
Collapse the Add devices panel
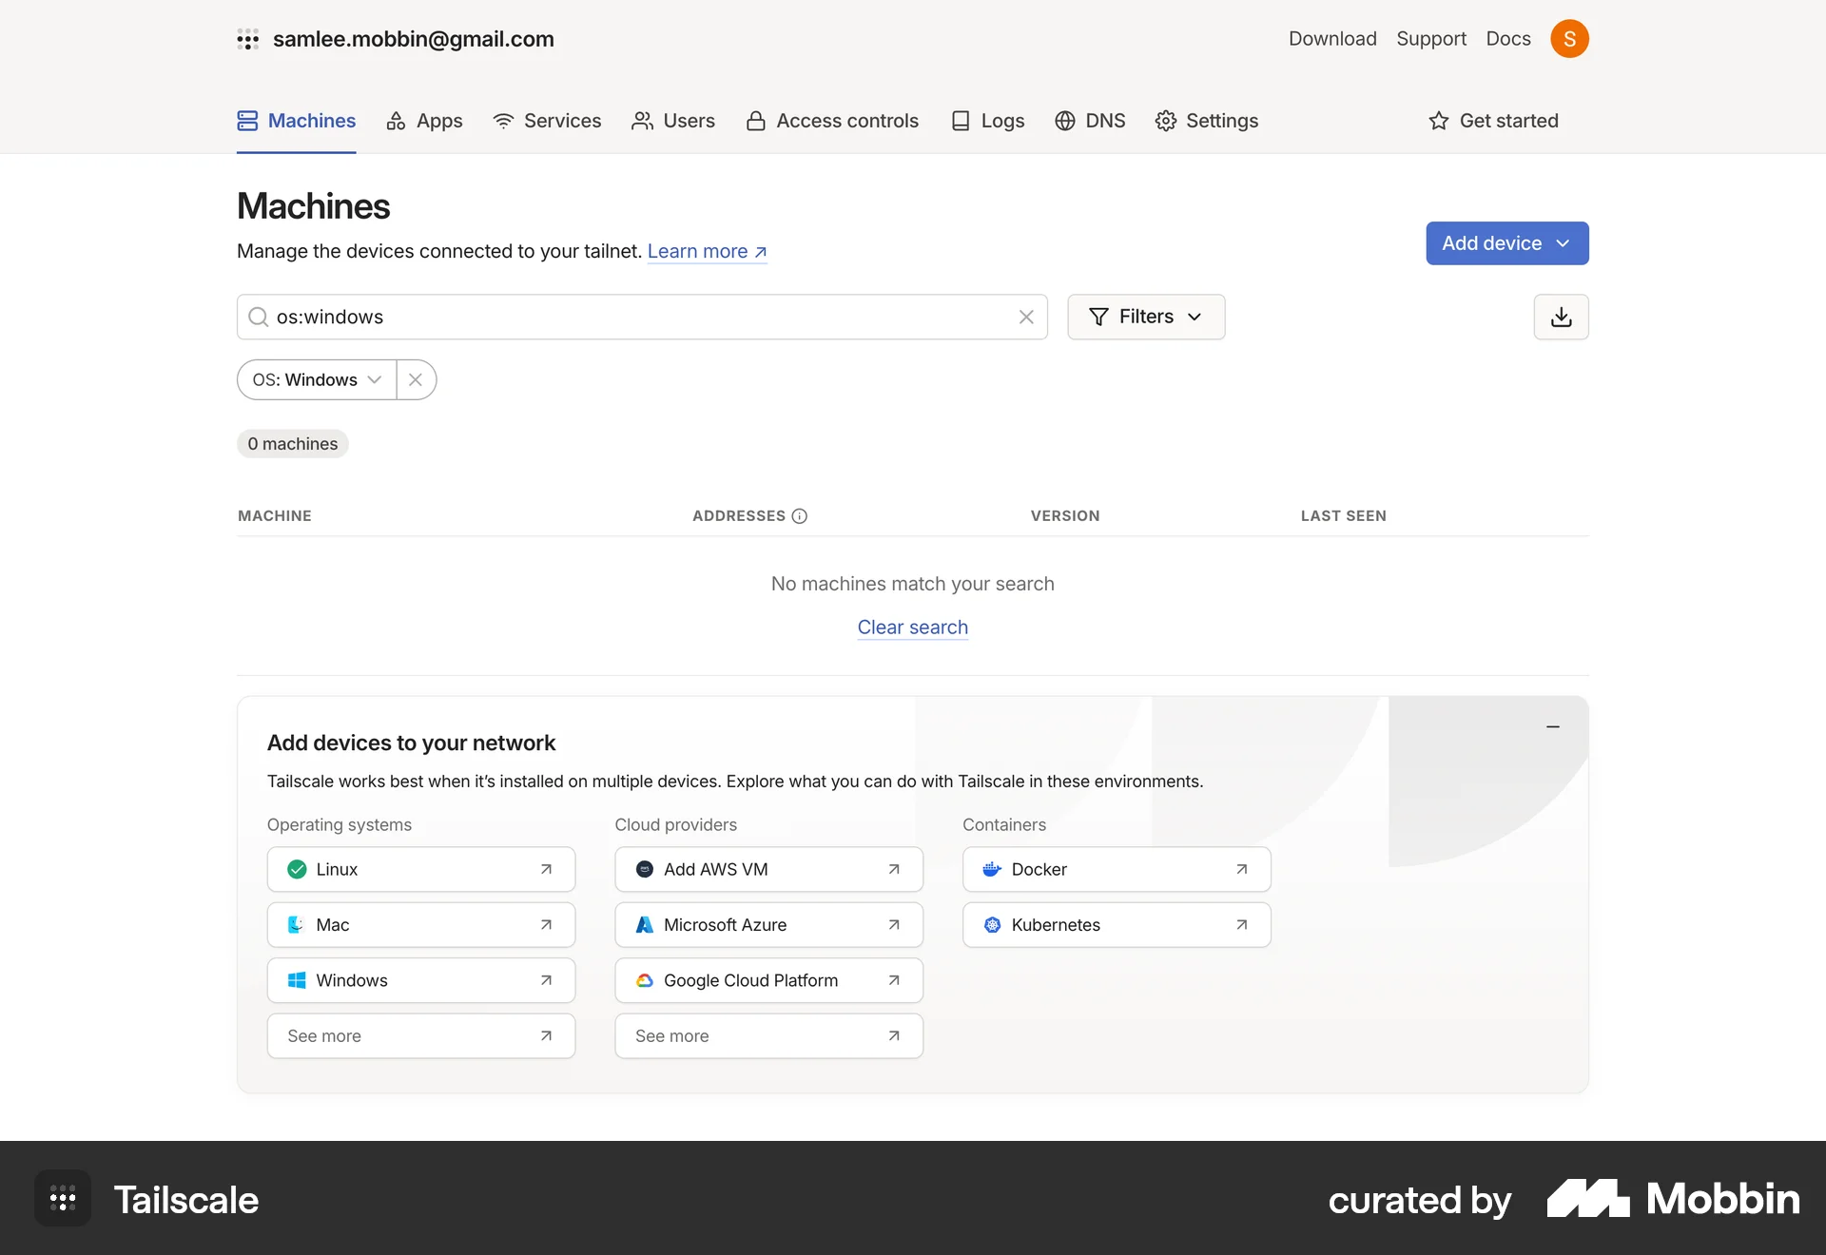tap(1553, 726)
